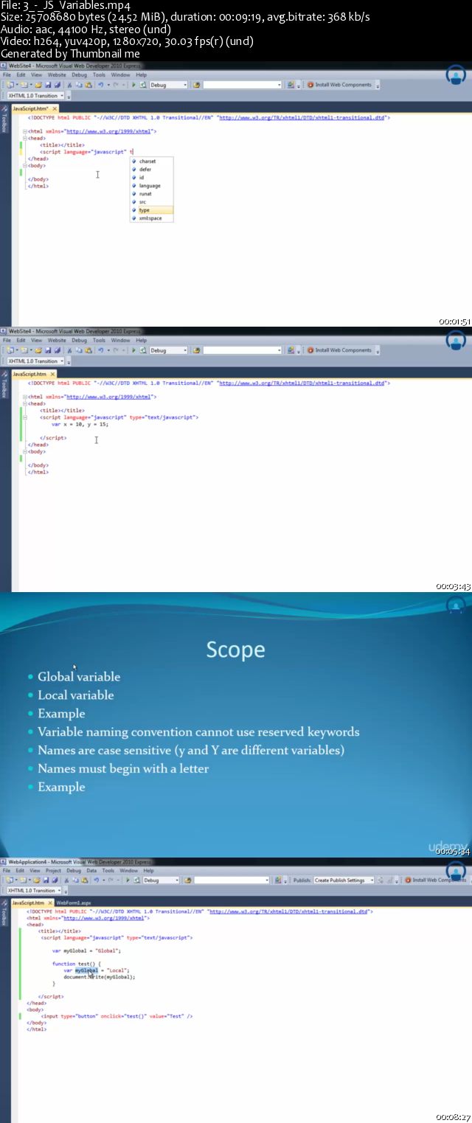Viewport: 472px width, 1123px height.
Task: Click the Copy icon in topmost toolbar
Action: click(x=78, y=85)
